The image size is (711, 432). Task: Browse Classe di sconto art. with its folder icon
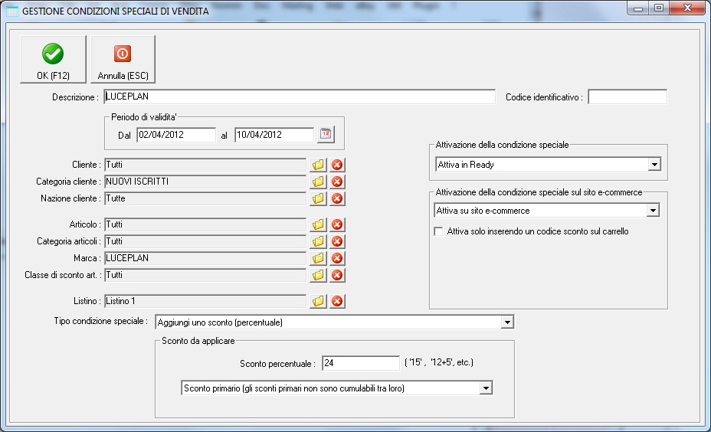318,275
